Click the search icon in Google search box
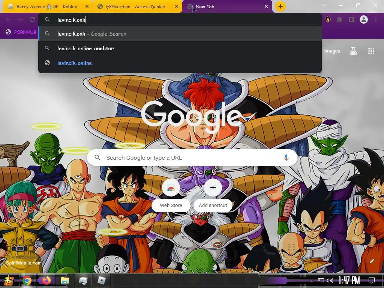 click(97, 157)
